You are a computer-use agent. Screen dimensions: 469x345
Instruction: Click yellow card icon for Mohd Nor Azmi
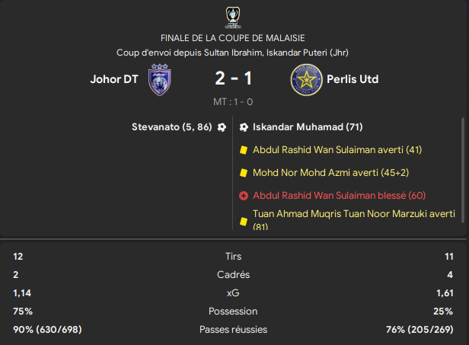click(x=244, y=173)
